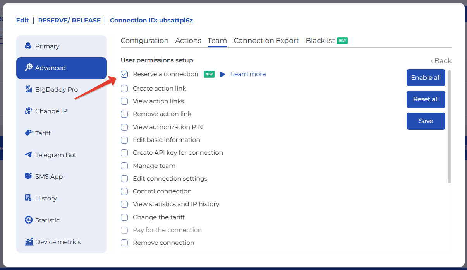Click the Tariff tag icon
The image size is (467, 270).
(x=28, y=133)
